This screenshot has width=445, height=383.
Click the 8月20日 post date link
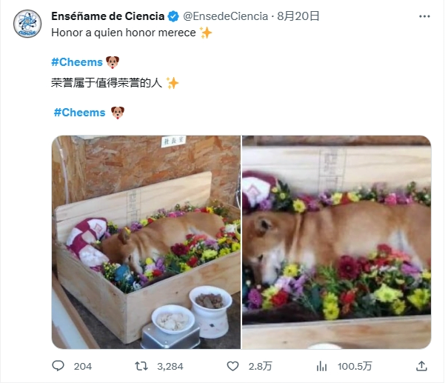[x=298, y=16]
